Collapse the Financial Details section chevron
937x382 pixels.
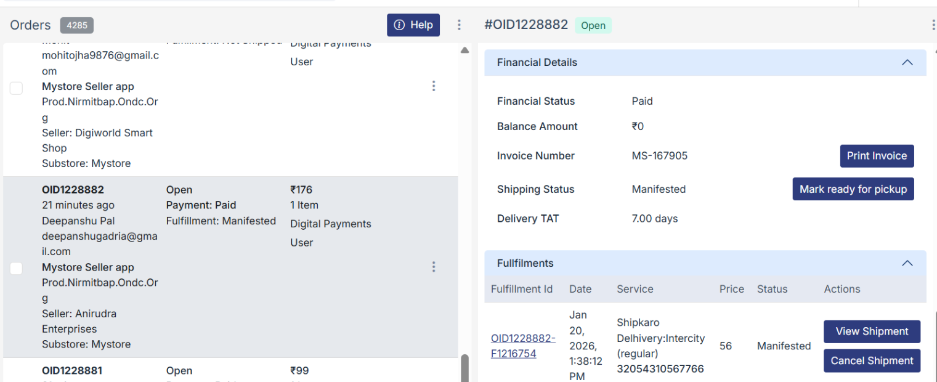coord(907,62)
